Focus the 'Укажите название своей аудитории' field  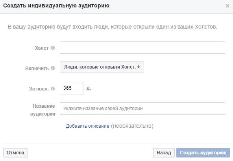point(142,109)
